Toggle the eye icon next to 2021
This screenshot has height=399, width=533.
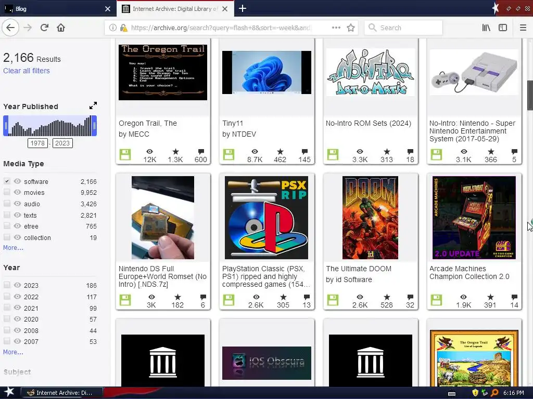pos(17,308)
